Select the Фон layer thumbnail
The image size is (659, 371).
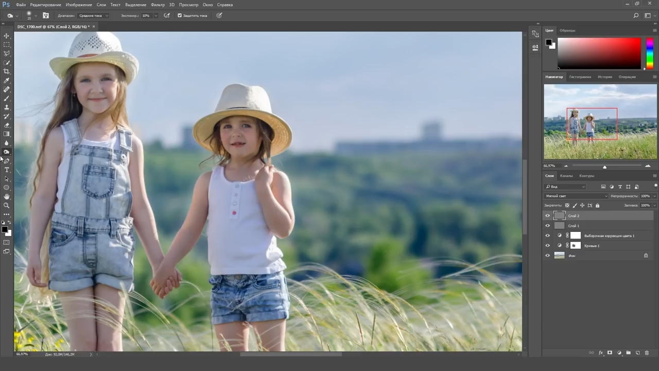559,256
